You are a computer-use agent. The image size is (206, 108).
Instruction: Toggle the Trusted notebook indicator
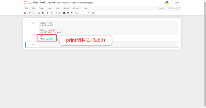[161, 8]
